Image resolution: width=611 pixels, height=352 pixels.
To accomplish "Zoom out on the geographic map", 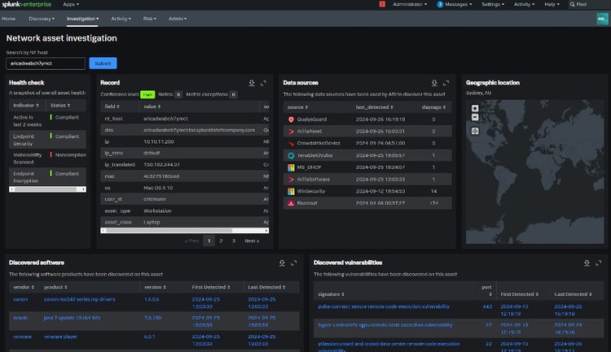I will [x=475, y=117].
